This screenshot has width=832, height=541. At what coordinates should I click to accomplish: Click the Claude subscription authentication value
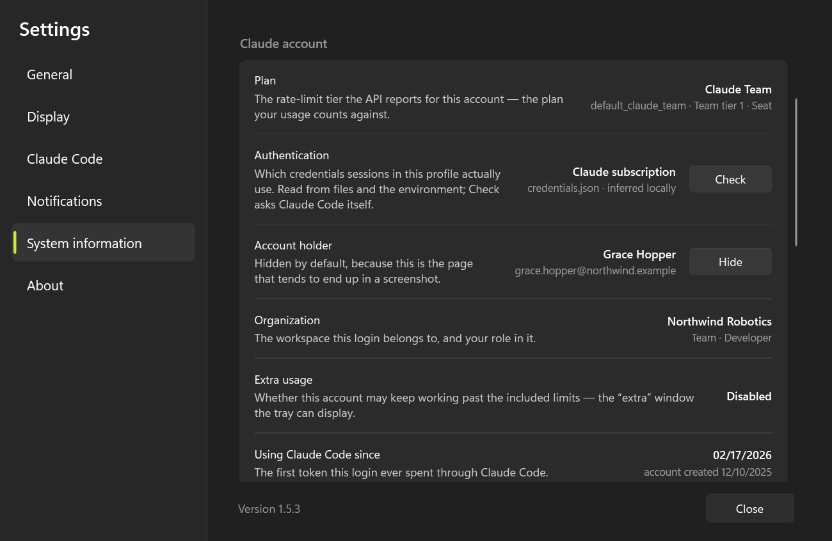[x=624, y=172]
